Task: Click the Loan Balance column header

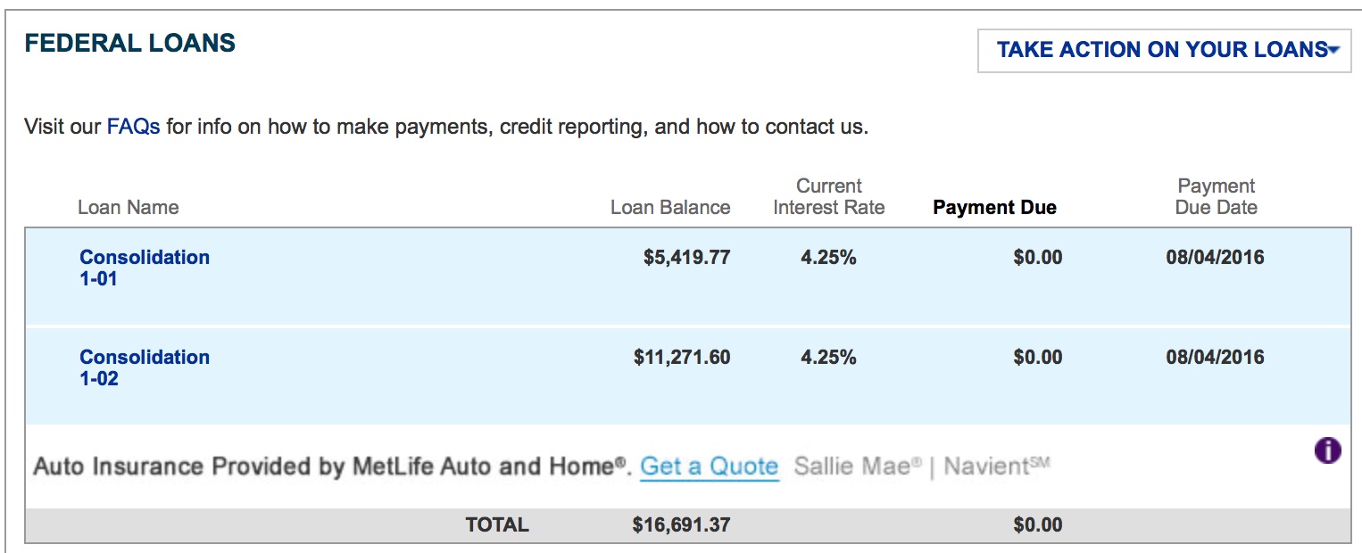Action: click(669, 208)
